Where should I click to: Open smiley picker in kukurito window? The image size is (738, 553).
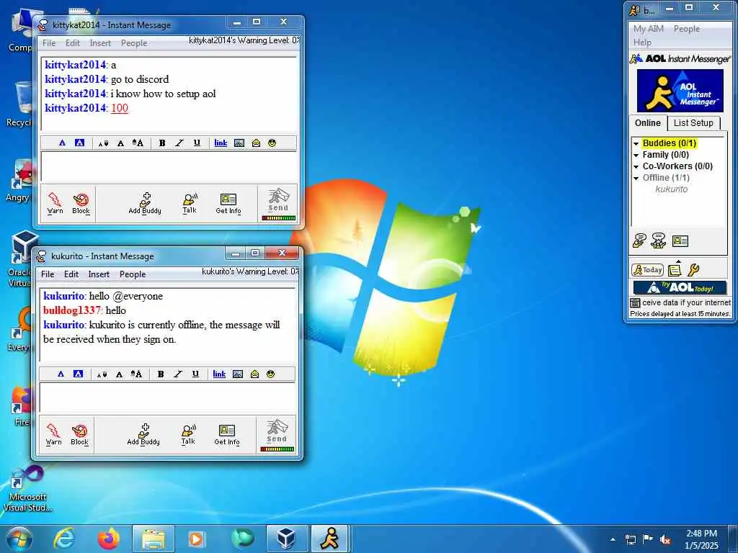tap(271, 374)
